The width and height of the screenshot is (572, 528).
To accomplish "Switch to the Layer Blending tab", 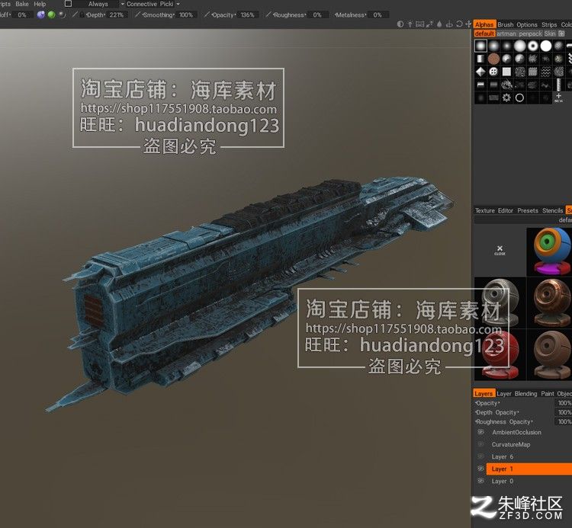I will pos(516,393).
